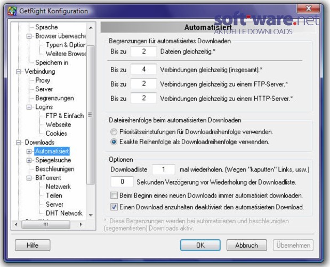The height and width of the screenshot is (267, 330).
Task: Open the Beschleunigen settings page
Action: click(x=55, y=169)
